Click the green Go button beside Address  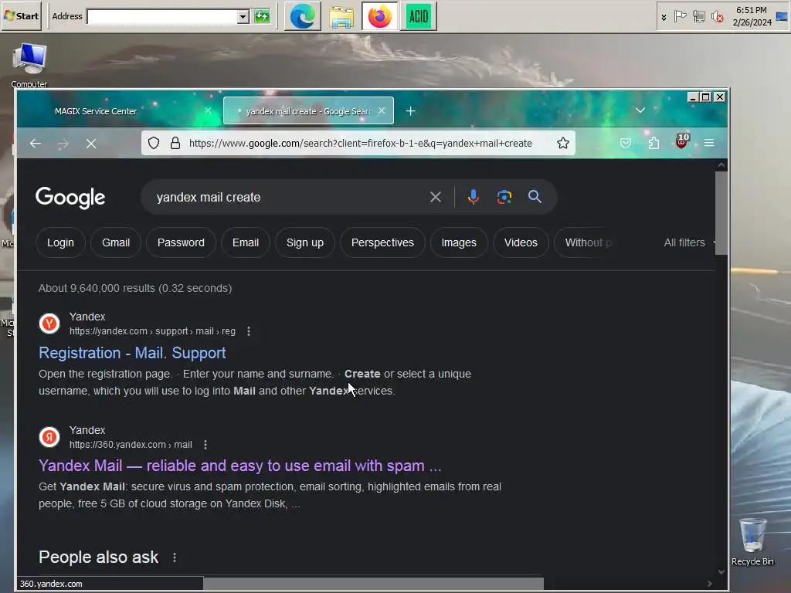coord(262,17)
